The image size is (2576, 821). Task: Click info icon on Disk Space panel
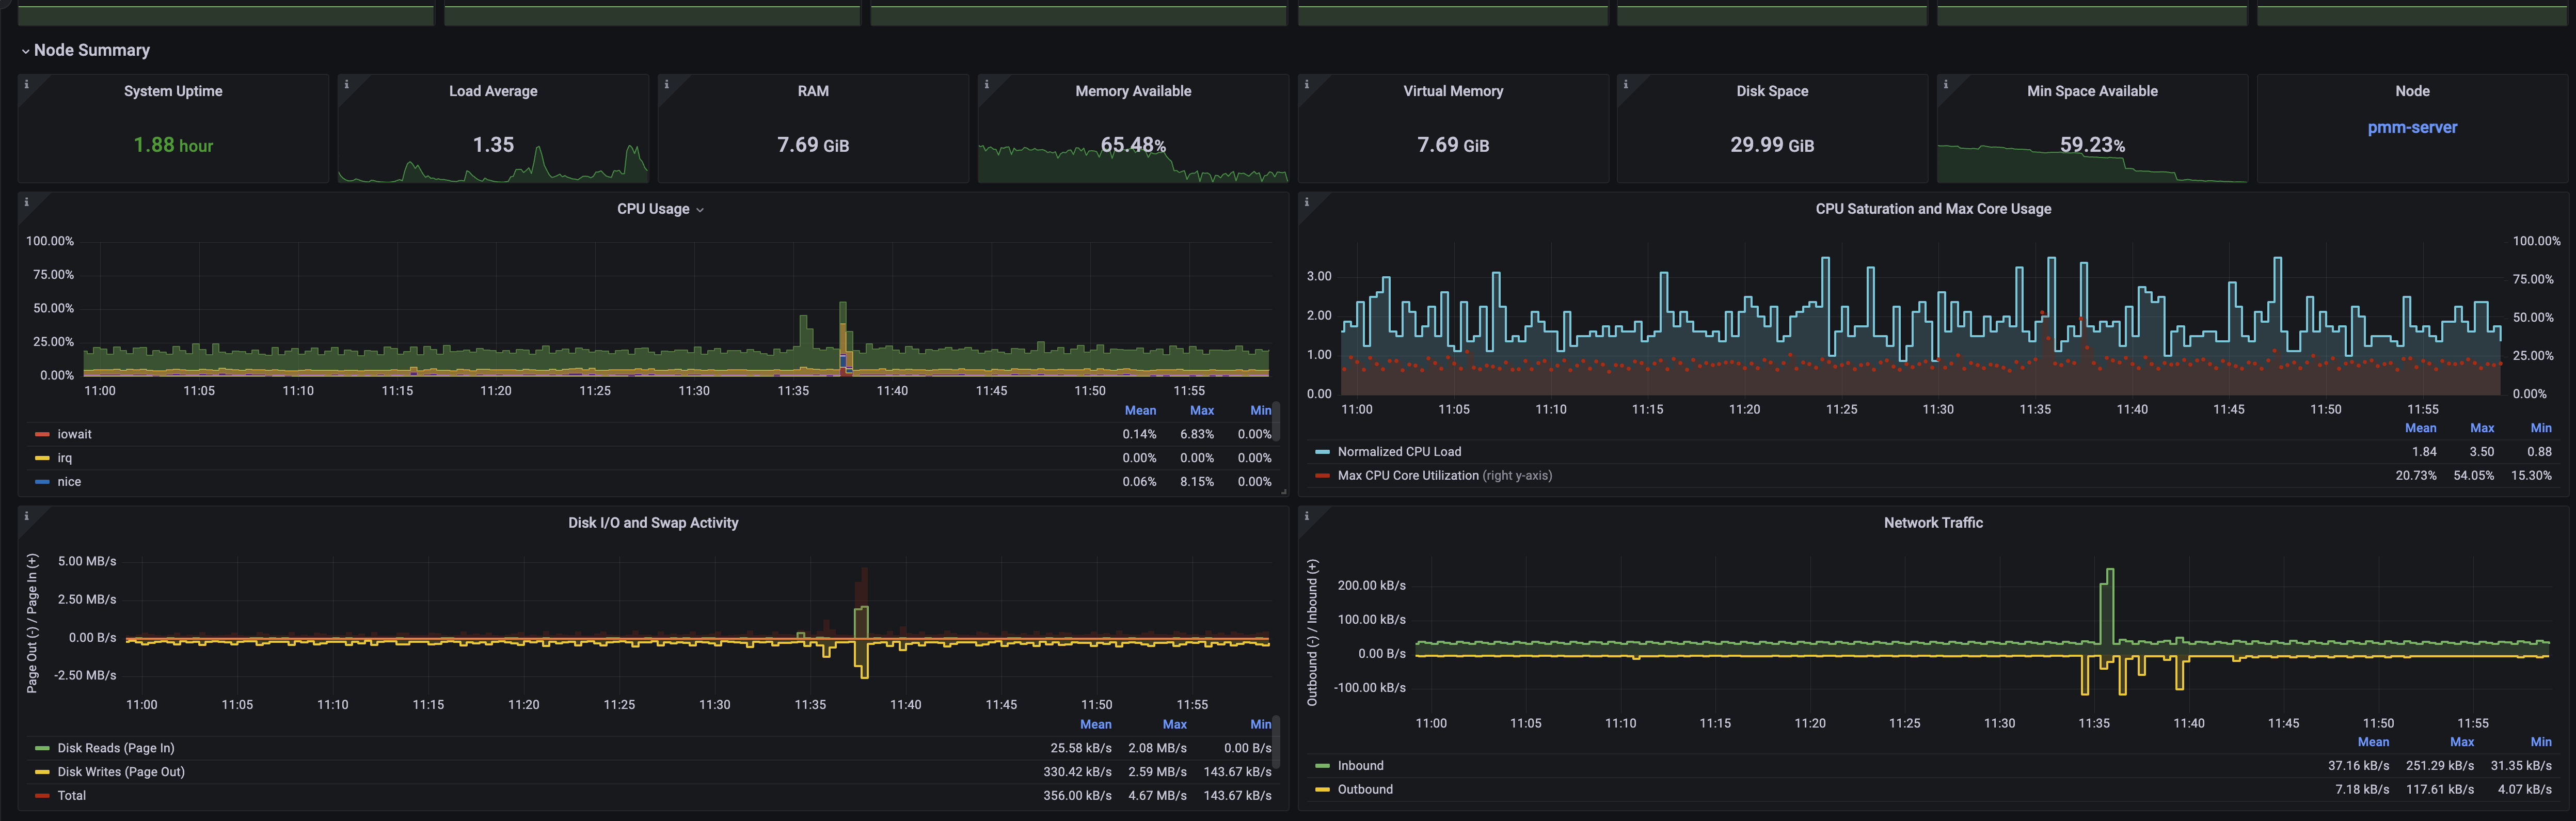pyautogui.click(x=1626, y=85)
